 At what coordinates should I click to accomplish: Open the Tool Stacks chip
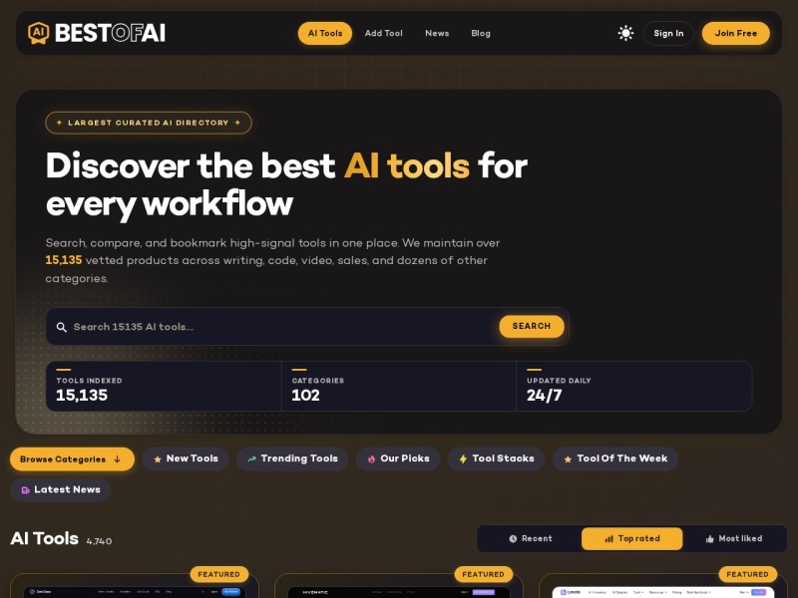[496, 458]
